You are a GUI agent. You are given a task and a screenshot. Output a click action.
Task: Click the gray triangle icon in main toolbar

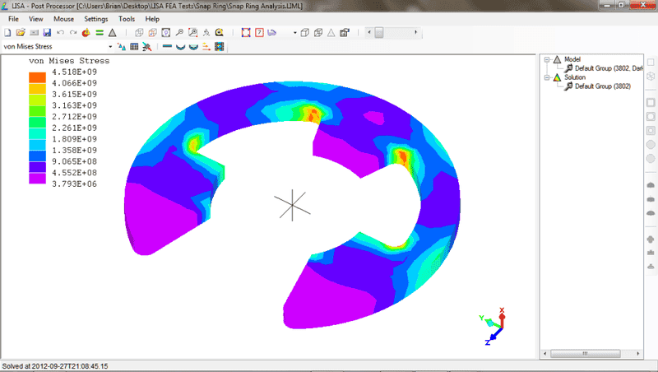113,33
